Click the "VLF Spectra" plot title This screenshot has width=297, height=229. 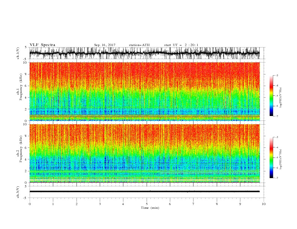(x=42, y=45)
